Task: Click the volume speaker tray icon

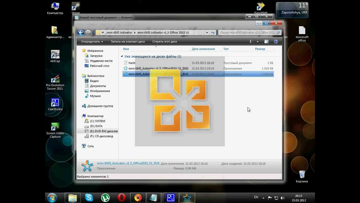Action: (282, 198)
